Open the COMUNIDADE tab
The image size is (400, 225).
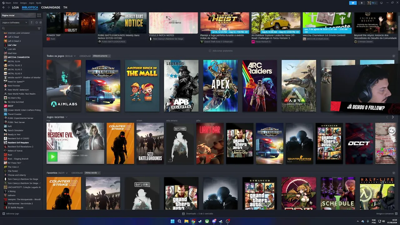point(51,7)
